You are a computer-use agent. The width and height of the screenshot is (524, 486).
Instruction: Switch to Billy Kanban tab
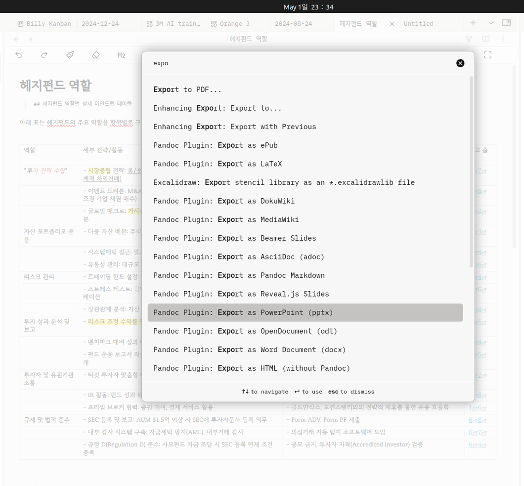44,24
